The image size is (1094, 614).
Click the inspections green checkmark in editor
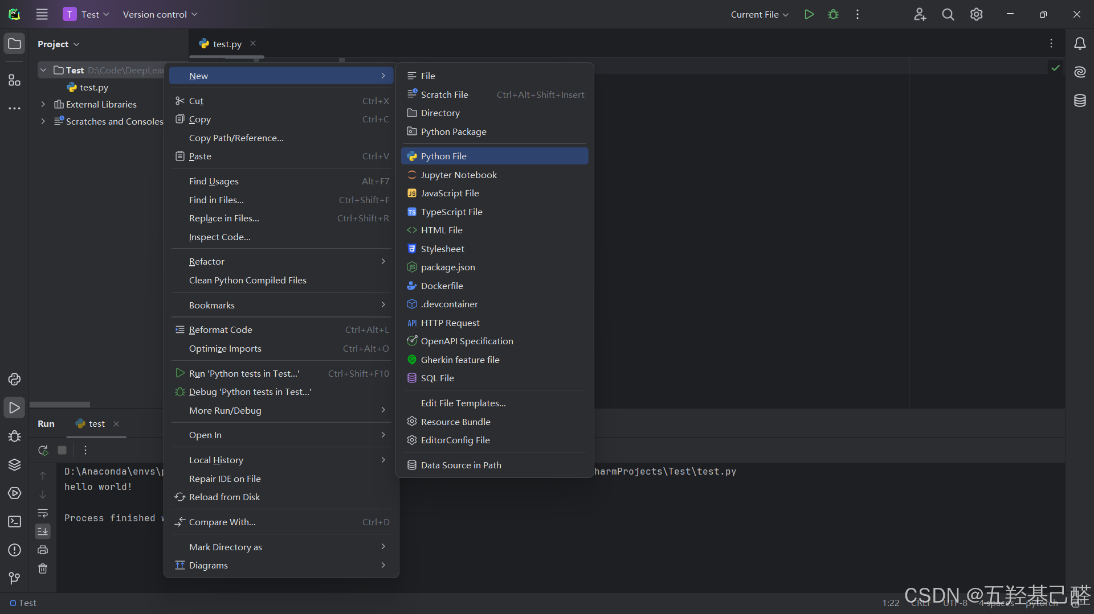point(1055,68)
